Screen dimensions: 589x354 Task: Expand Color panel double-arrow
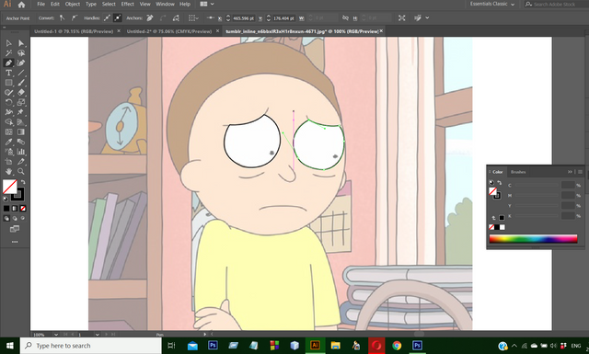[570, 172]
